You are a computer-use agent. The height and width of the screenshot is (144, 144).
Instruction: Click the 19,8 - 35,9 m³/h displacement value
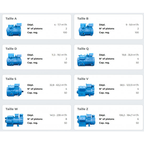point(130,55)
